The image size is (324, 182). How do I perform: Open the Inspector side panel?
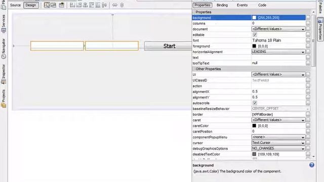coord(4,74)
